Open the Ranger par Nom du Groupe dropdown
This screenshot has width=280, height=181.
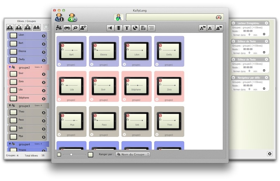(x=133, y=154)
